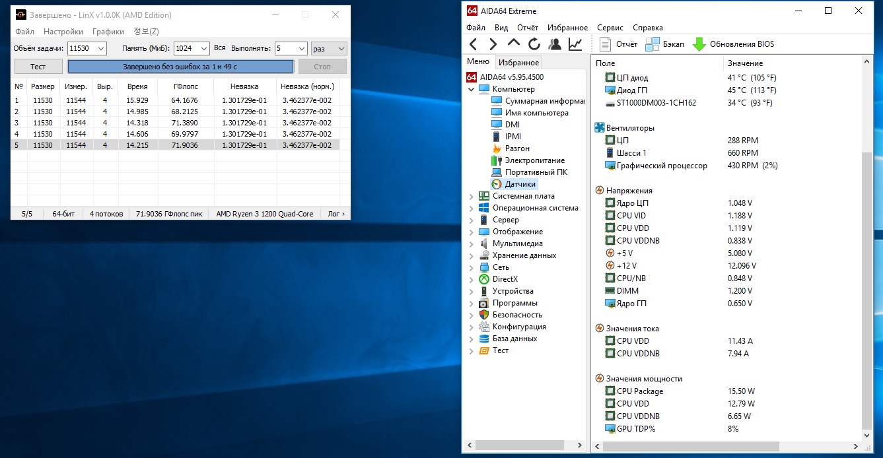
Task: Open the IPMI tree item
Action: pos(507,137)
